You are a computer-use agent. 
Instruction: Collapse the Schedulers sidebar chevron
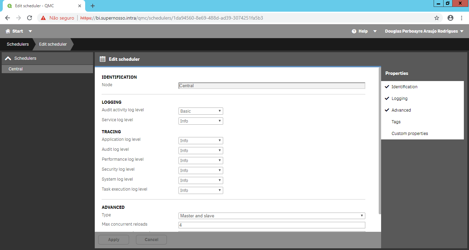pos(8,58)
